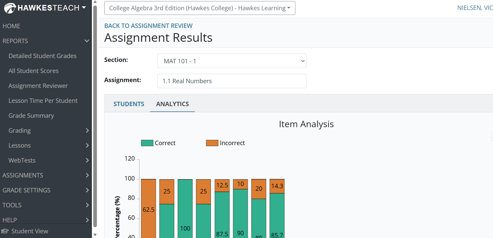The width and height of the screenshot is (493, 238).
Task: Click the ASSIGNMENTS menu label
Action: [x=23, y=175]
